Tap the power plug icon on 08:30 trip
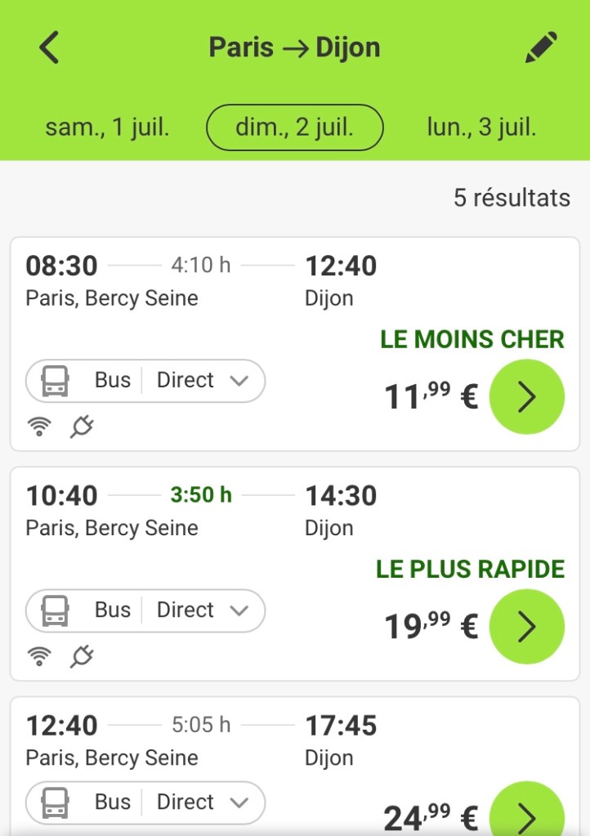 (82, 427)
